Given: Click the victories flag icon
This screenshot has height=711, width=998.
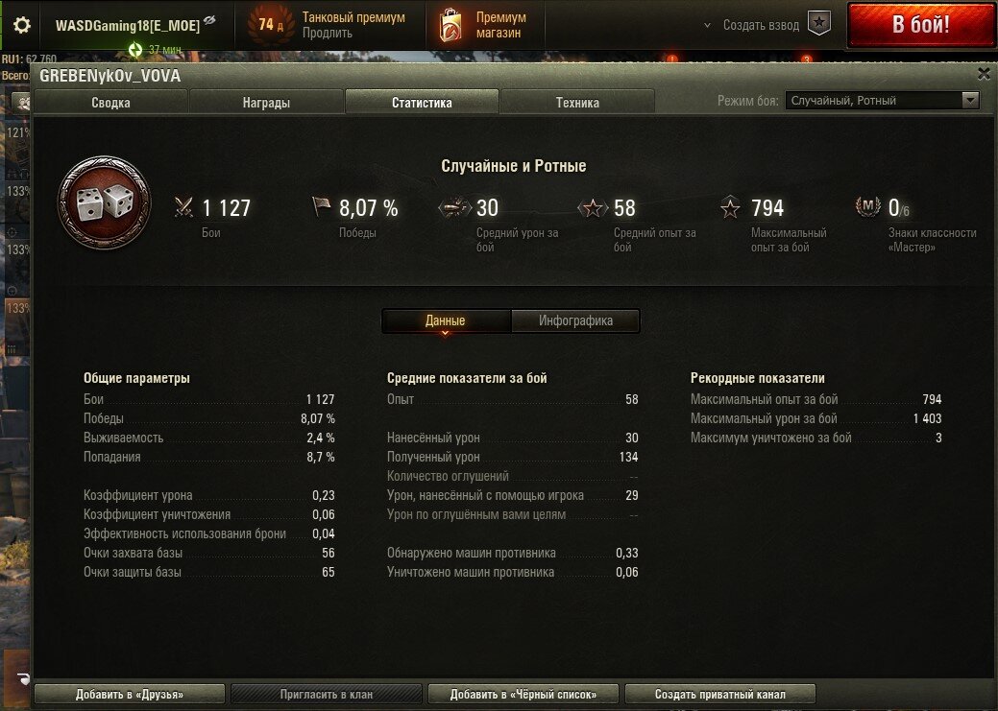Looking at the screenshot, I should 322,206.
